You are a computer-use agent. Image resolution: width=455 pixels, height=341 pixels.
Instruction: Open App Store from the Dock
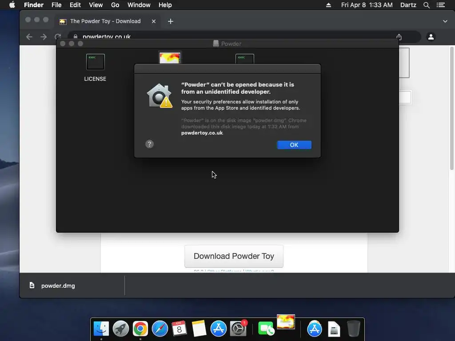pos(218,329)
